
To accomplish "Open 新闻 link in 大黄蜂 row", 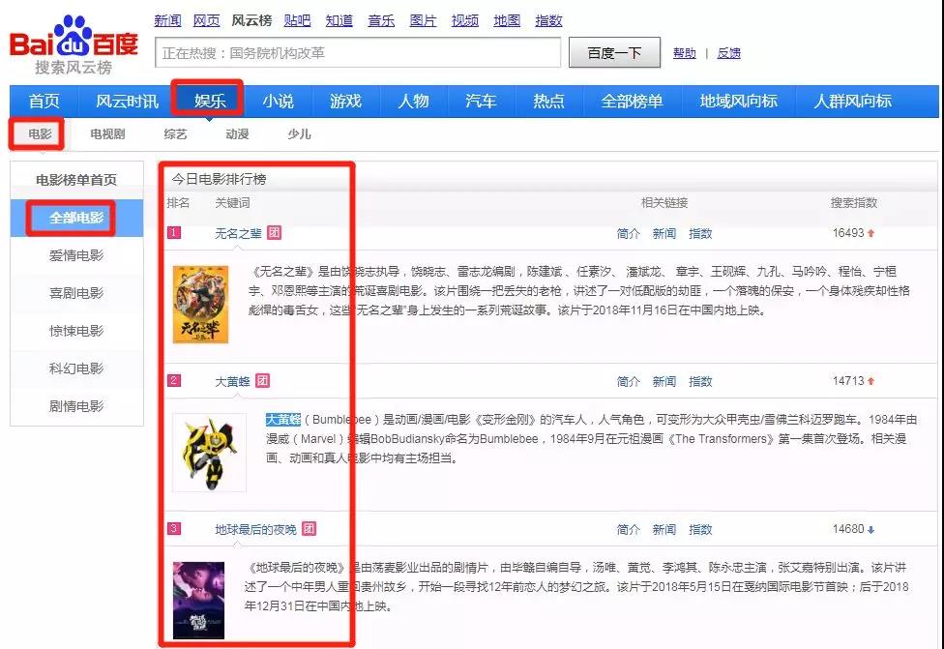I will [664, 381].
